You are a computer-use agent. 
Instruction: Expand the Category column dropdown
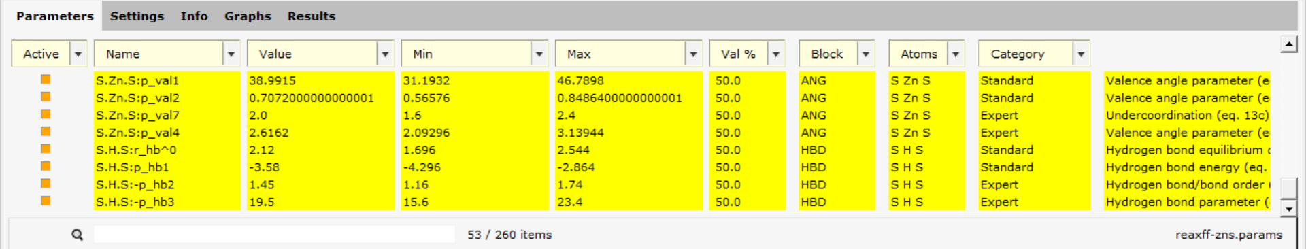tap(1081, 54)
